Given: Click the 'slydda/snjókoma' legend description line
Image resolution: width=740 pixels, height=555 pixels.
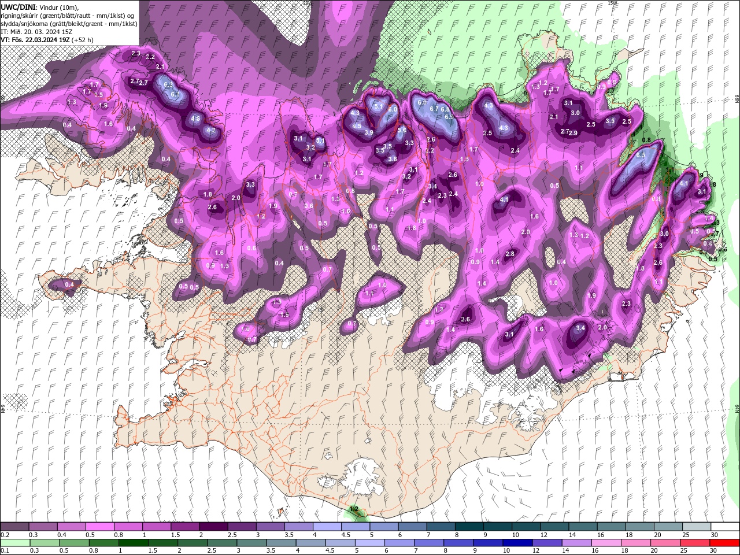Looking at the screenshot, I should tap(69, 23).
